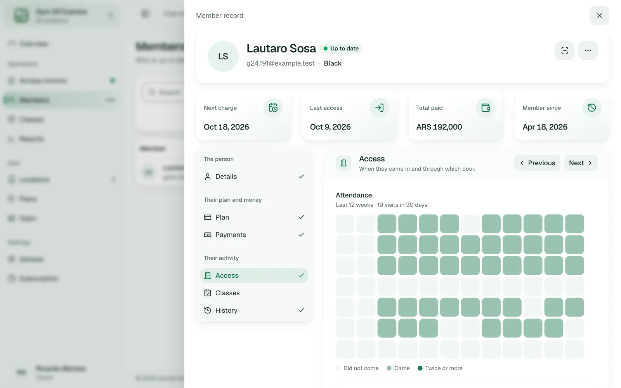621x388 pixels.
Task: Click the Member since history clock icon
Action: 592,108
